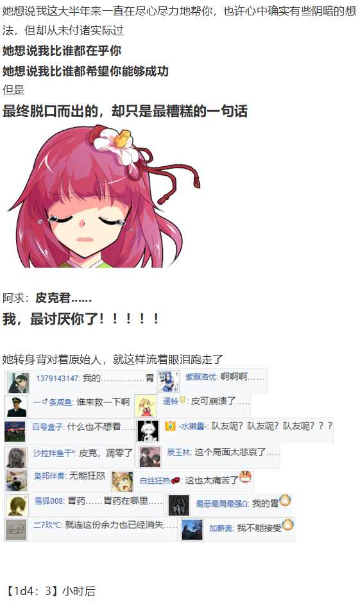The height and width of the screenshot is (602, 358).
Task: Open the white seal avatar of 枭邦伴奏
Action: 17,481
